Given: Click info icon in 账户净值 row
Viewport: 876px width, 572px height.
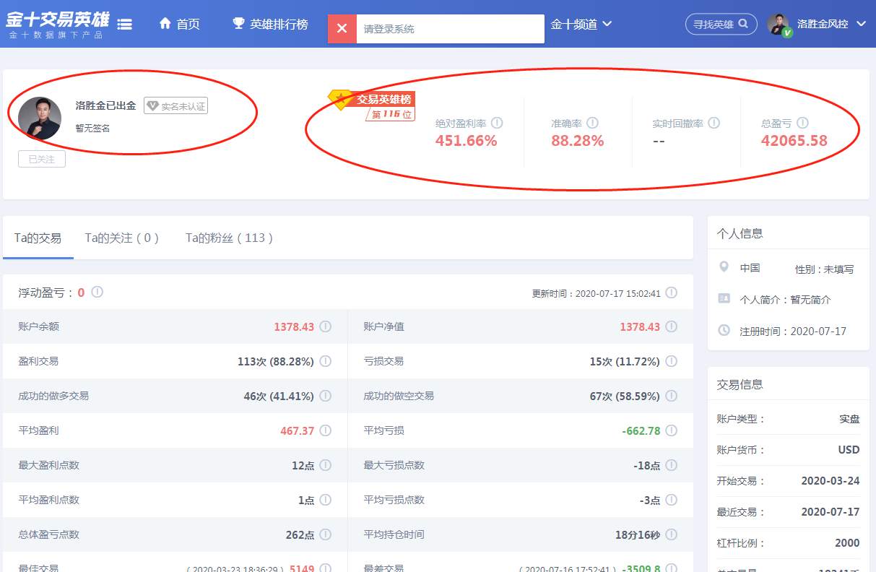Looking at the screenshot, I should tap(672, 326).
